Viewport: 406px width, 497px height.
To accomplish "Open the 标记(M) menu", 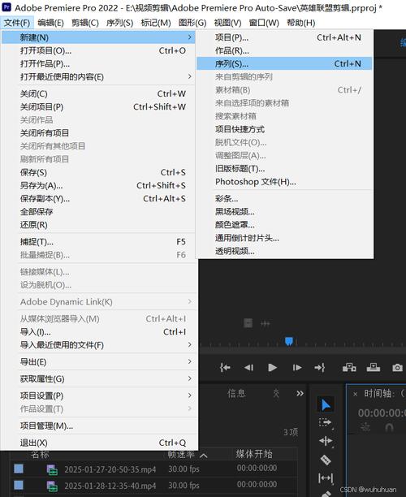I will click(156, 23).
